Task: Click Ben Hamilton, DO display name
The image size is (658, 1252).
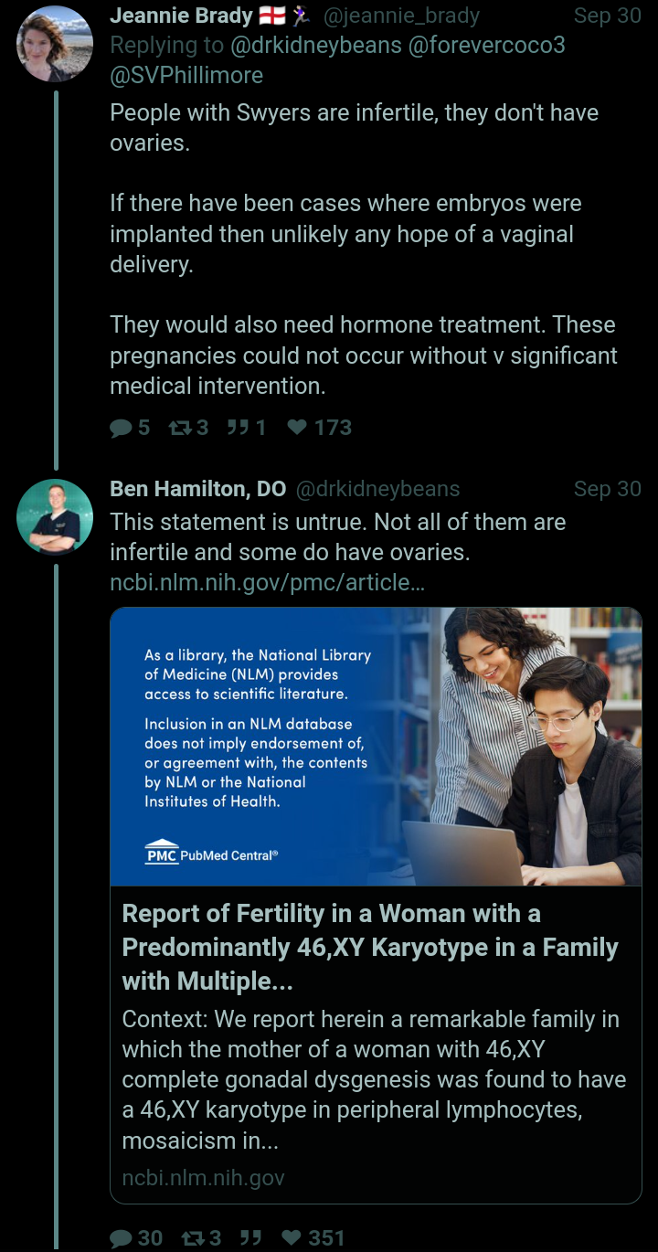Action: pos(197,489)
